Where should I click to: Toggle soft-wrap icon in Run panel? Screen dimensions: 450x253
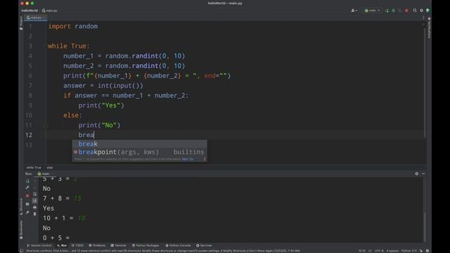click(x=34, y=194)
